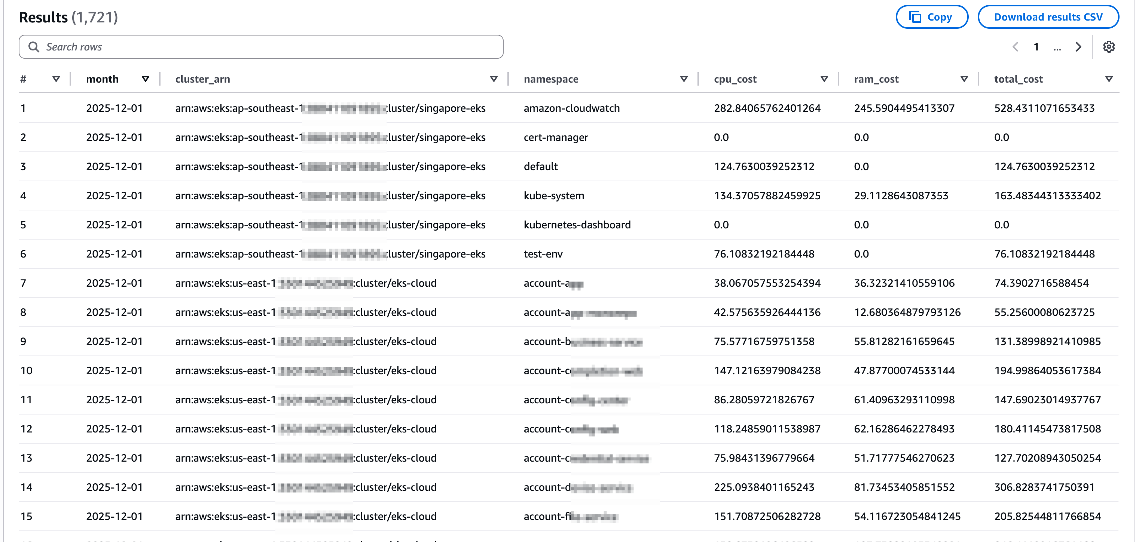Click previous page arrow
The height and width of the screenshot is (542, 1136).
click(1015, 47)
